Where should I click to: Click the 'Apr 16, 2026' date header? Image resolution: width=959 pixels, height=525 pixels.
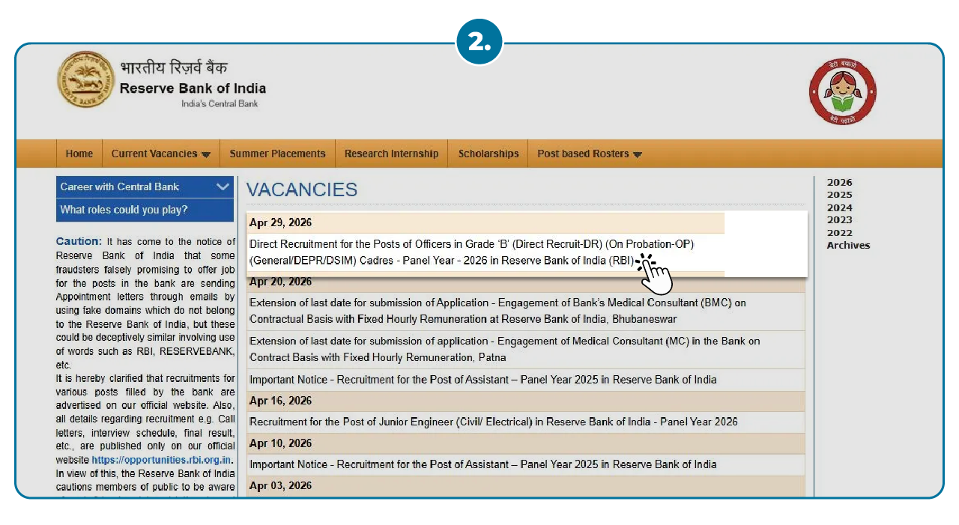point(280,401)
